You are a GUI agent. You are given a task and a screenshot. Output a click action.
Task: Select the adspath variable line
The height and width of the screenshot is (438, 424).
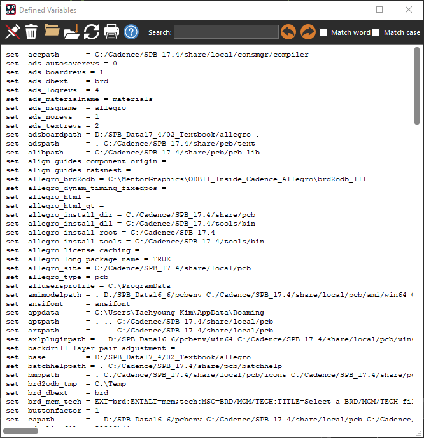pyautogui.click(x=131, y=144)
